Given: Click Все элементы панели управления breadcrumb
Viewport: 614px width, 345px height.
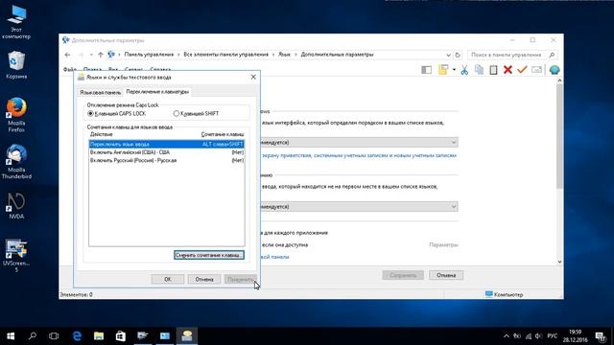Looking at the screenshot, I should (x=226, y=55).
